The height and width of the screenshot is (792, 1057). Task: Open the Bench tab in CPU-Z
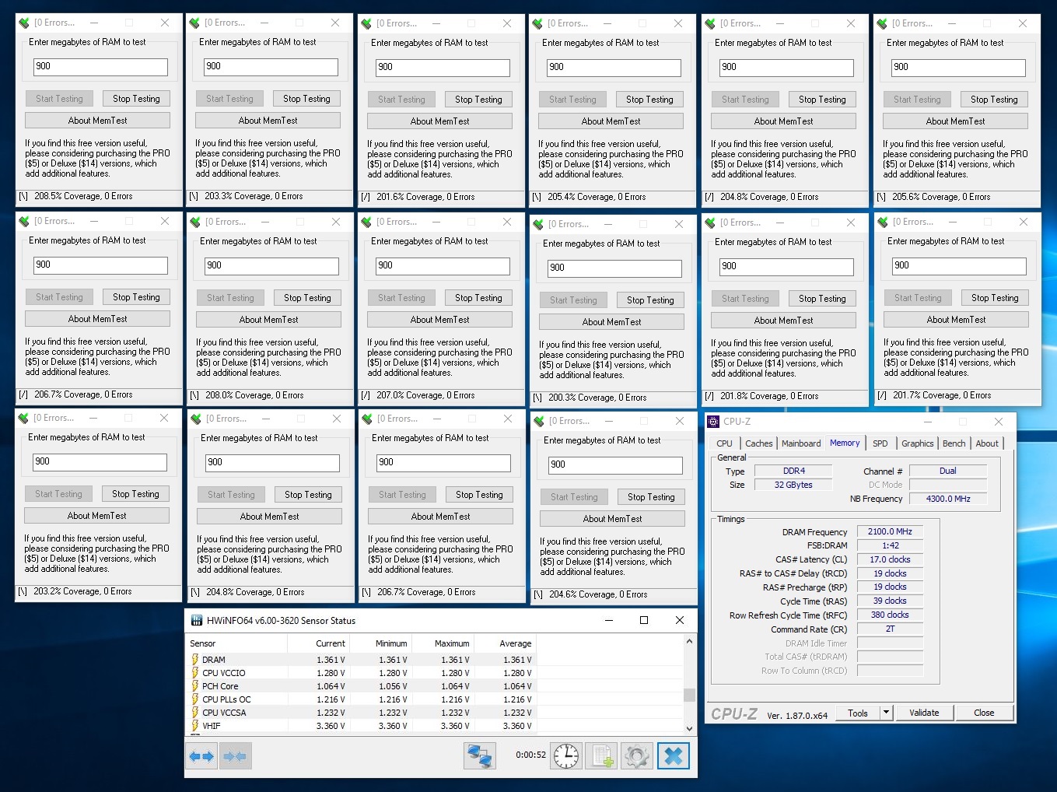coord(954,443)
